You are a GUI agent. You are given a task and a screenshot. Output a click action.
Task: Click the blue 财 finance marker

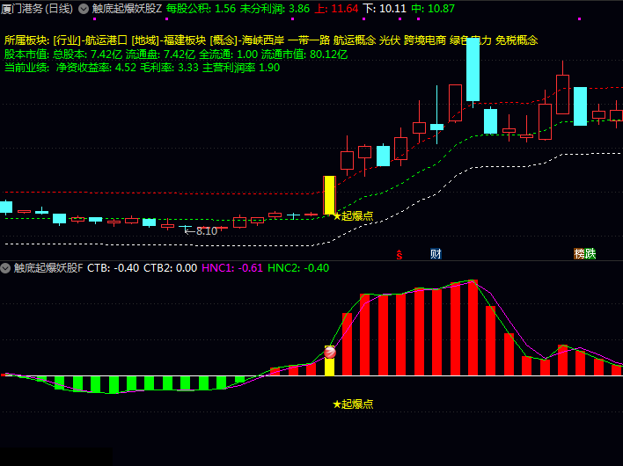436,254
